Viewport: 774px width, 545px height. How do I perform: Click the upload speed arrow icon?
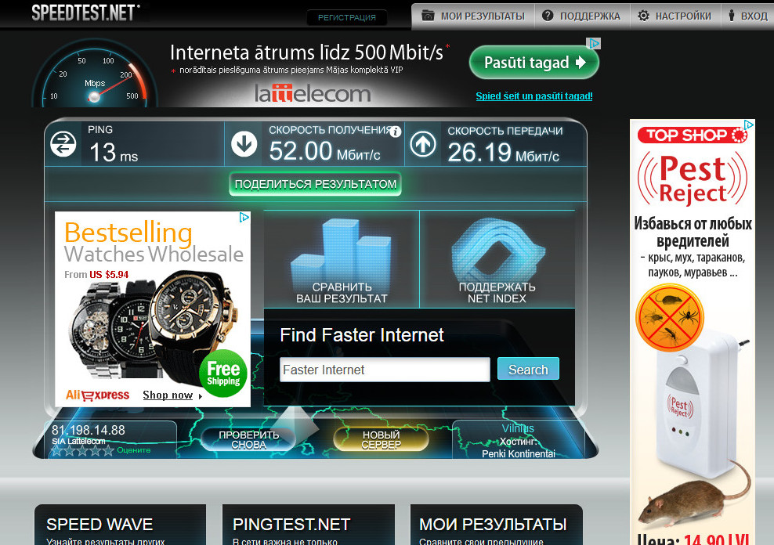click(x=423, y=144)
